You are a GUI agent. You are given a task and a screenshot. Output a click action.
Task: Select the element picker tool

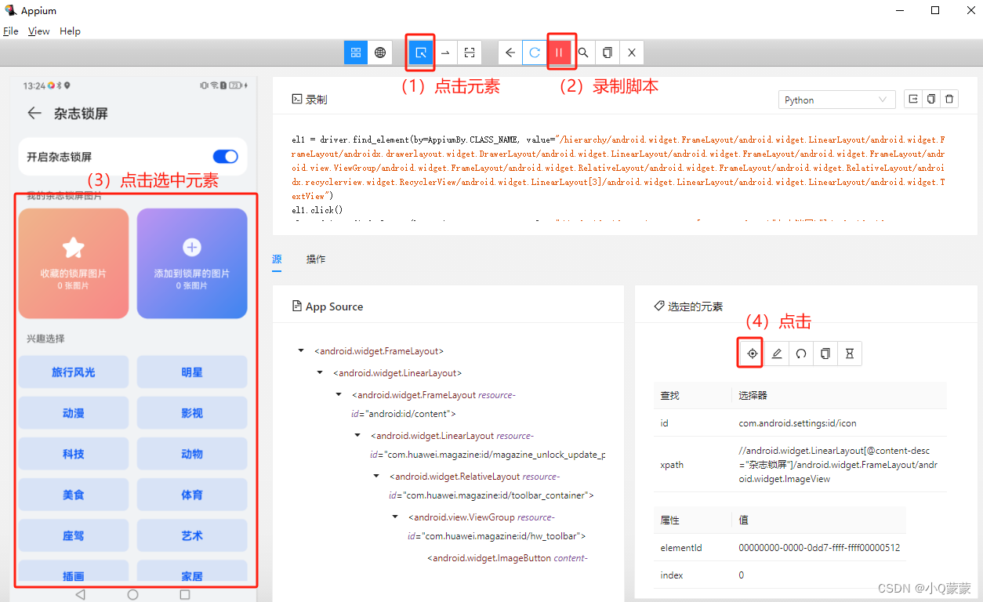[419, 53]
